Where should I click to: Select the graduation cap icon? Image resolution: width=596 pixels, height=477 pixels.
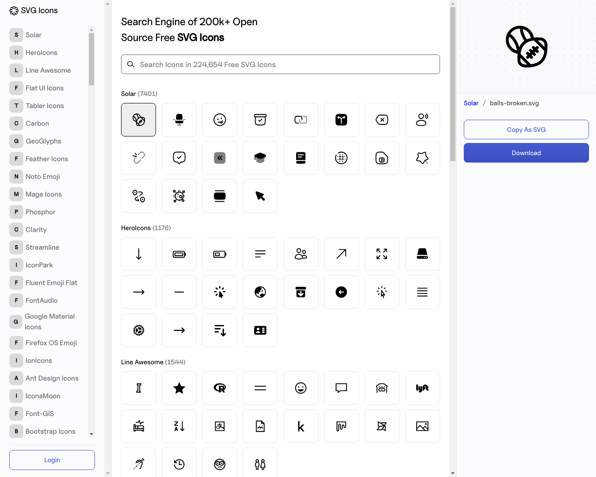[x=260, y=158]
